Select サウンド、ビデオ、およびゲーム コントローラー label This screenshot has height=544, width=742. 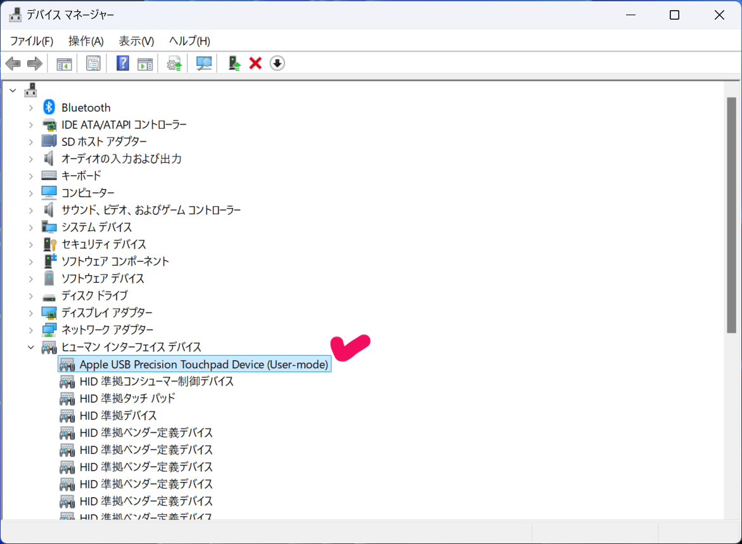click(151, 210)
